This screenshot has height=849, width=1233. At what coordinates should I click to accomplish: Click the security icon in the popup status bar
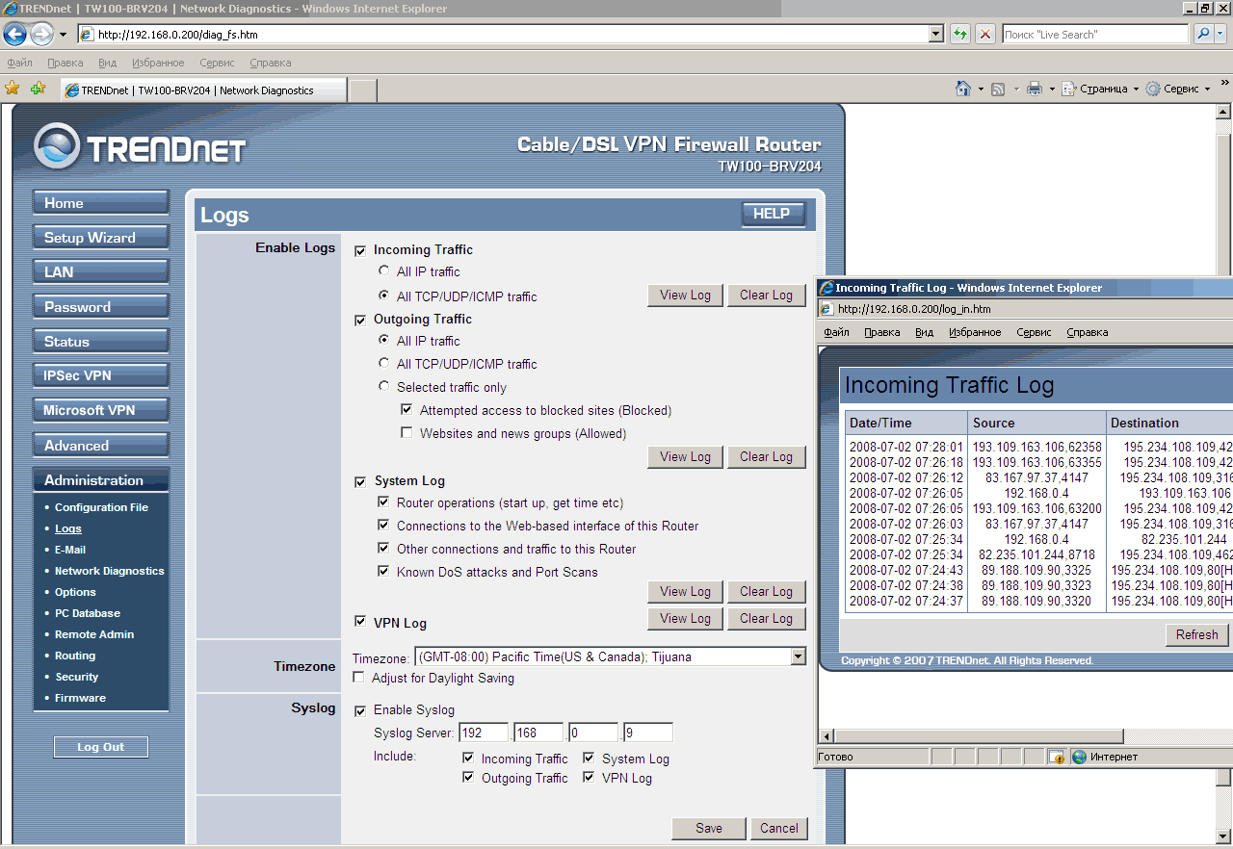tap(1057, 757)
